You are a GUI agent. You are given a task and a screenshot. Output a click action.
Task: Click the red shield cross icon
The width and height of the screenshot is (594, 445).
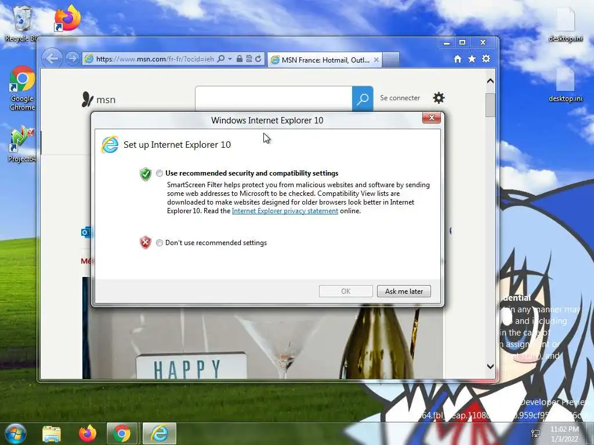click(x=146, y=243)
